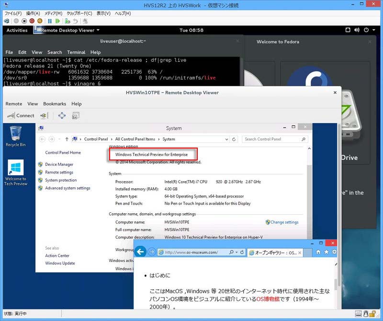The width and height of the screenshot is (383, 321).
Task: Click the Back arrow in System window
Action: (x=42, y=139)
